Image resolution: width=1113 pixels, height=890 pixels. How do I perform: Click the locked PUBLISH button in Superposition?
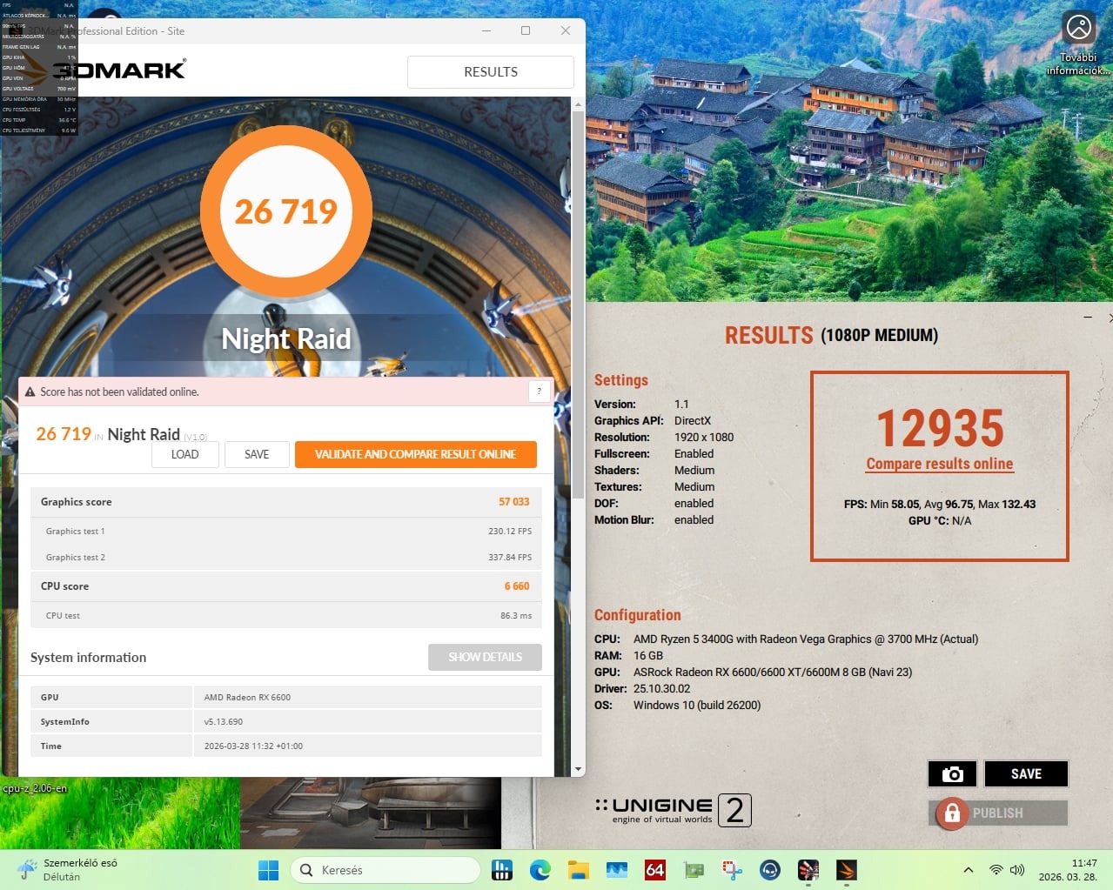tap(998, 813)
